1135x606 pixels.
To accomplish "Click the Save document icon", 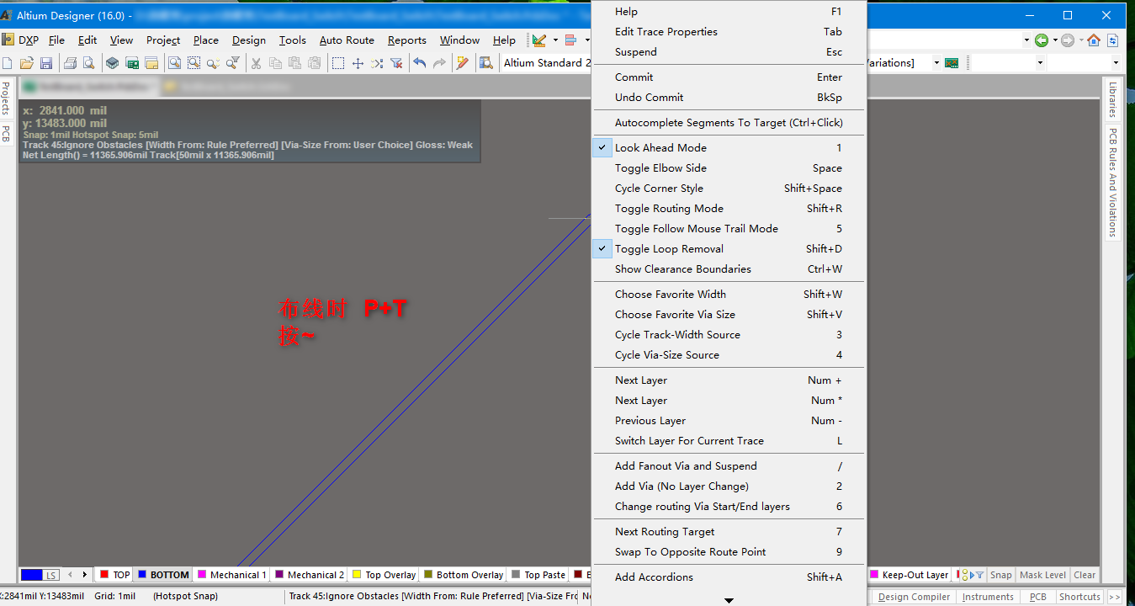I will (x=46, y=63).
